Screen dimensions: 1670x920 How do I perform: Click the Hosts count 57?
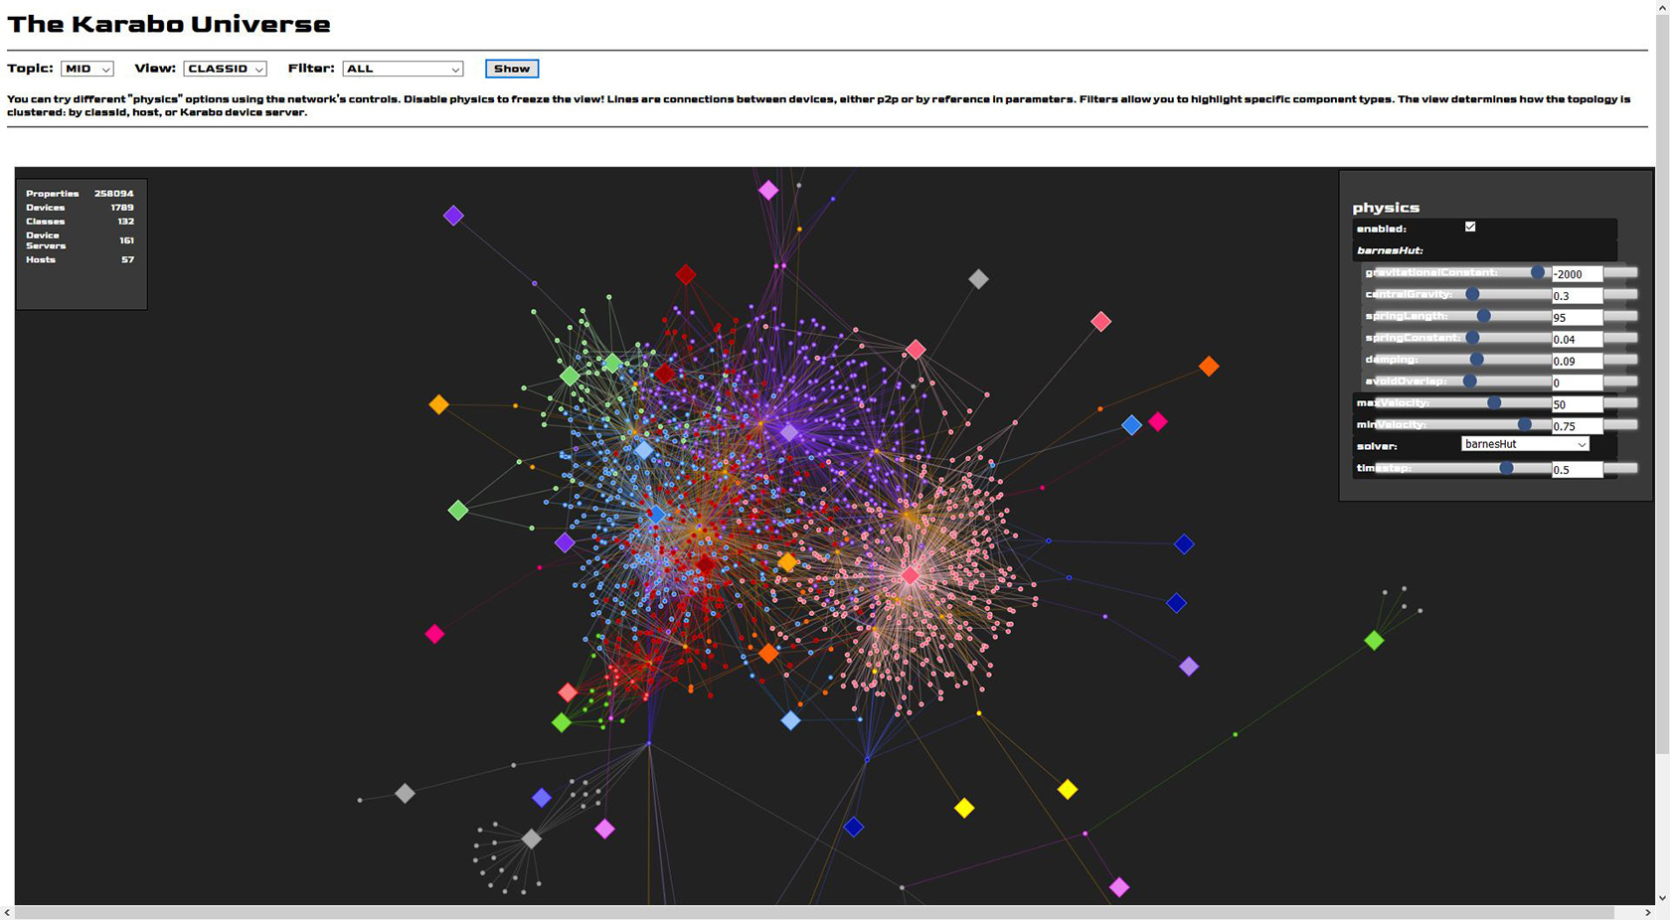pyautogui.click(x=127, y=259)
